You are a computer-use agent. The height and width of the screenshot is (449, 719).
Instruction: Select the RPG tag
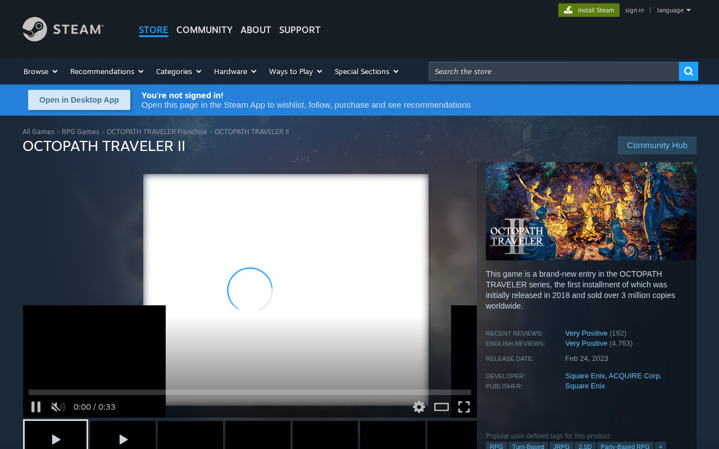(497, 446)
